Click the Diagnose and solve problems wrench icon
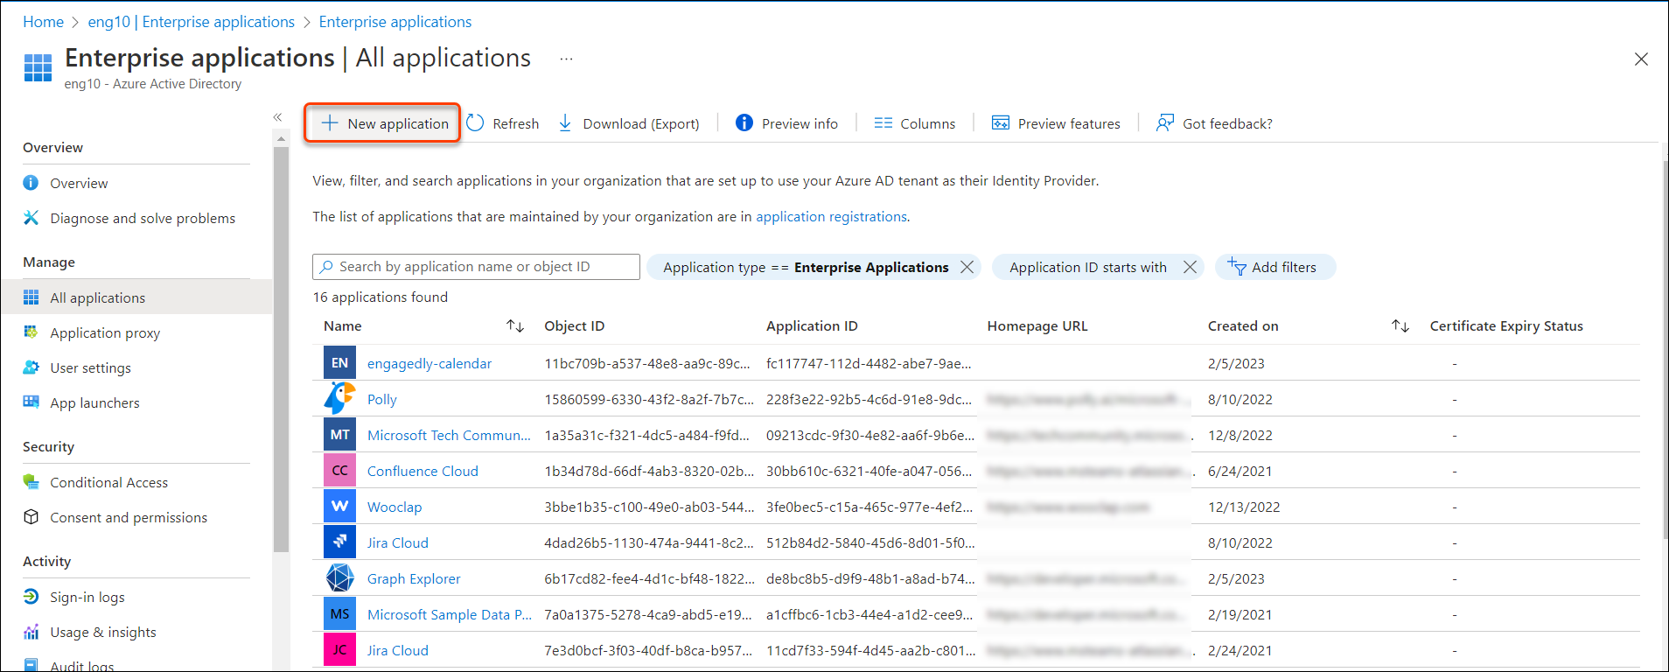 click(31, 218)
